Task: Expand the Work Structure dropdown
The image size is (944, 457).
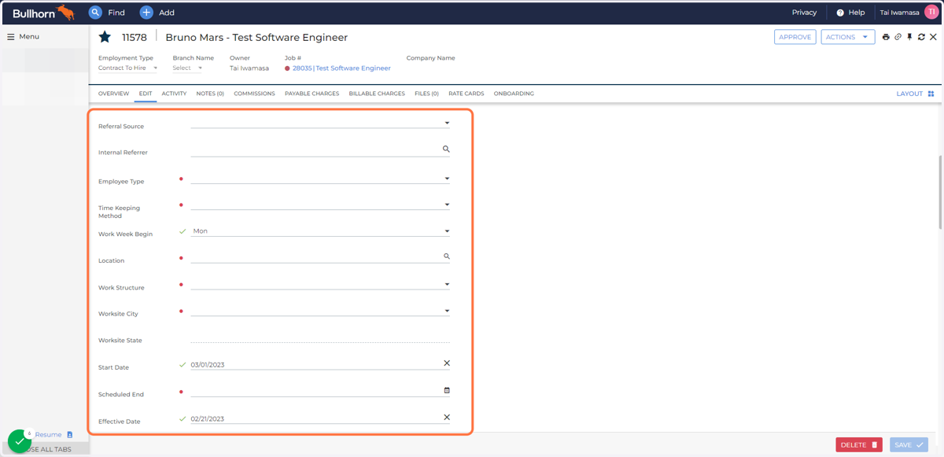Action: pos(447,284)
